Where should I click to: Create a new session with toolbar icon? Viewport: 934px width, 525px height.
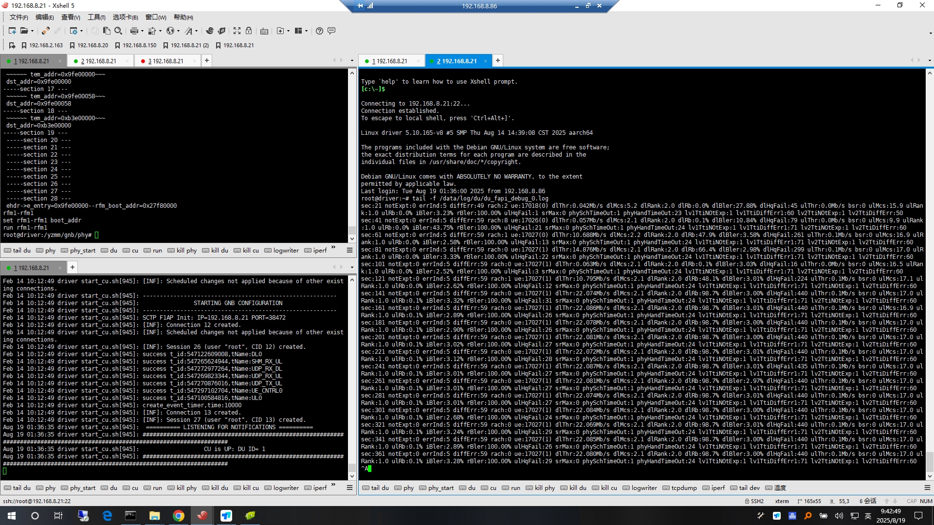tap(12, 31)
